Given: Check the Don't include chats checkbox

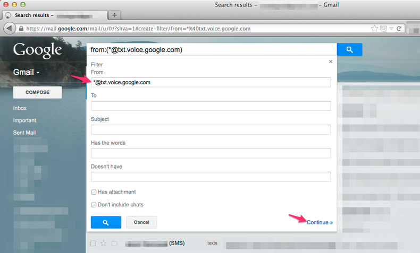Looking at the screenshot, I should click(94, 205).
